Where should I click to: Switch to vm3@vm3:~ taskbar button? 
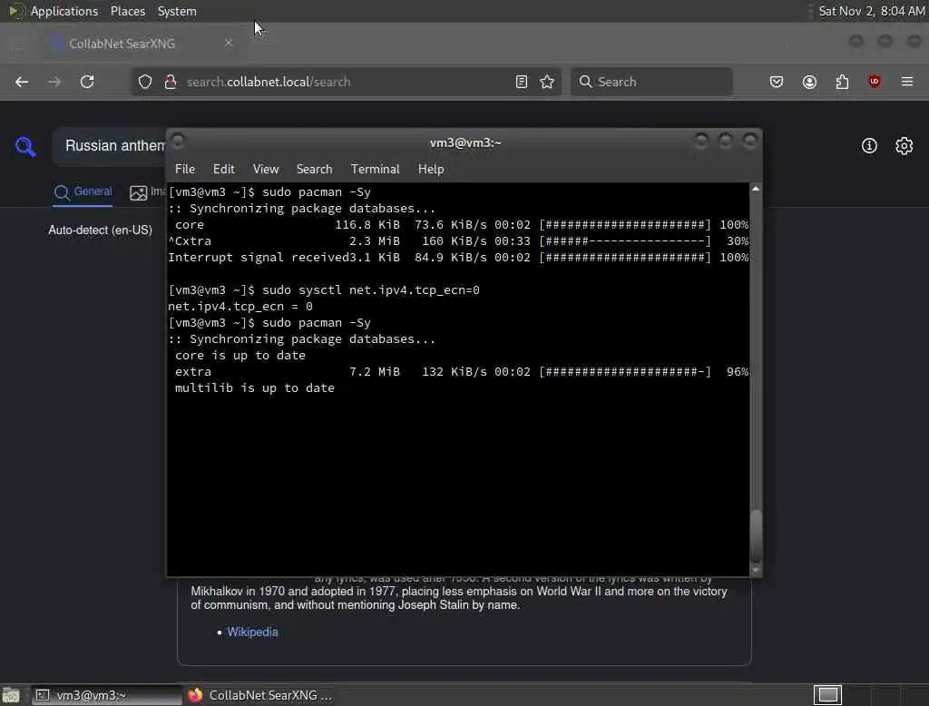point(107,695)
